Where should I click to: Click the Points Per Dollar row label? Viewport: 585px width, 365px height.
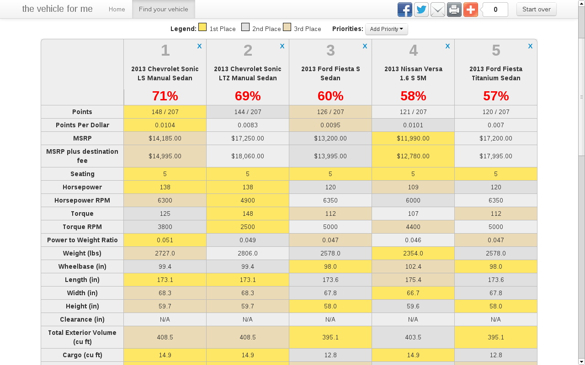coord(82,125)
